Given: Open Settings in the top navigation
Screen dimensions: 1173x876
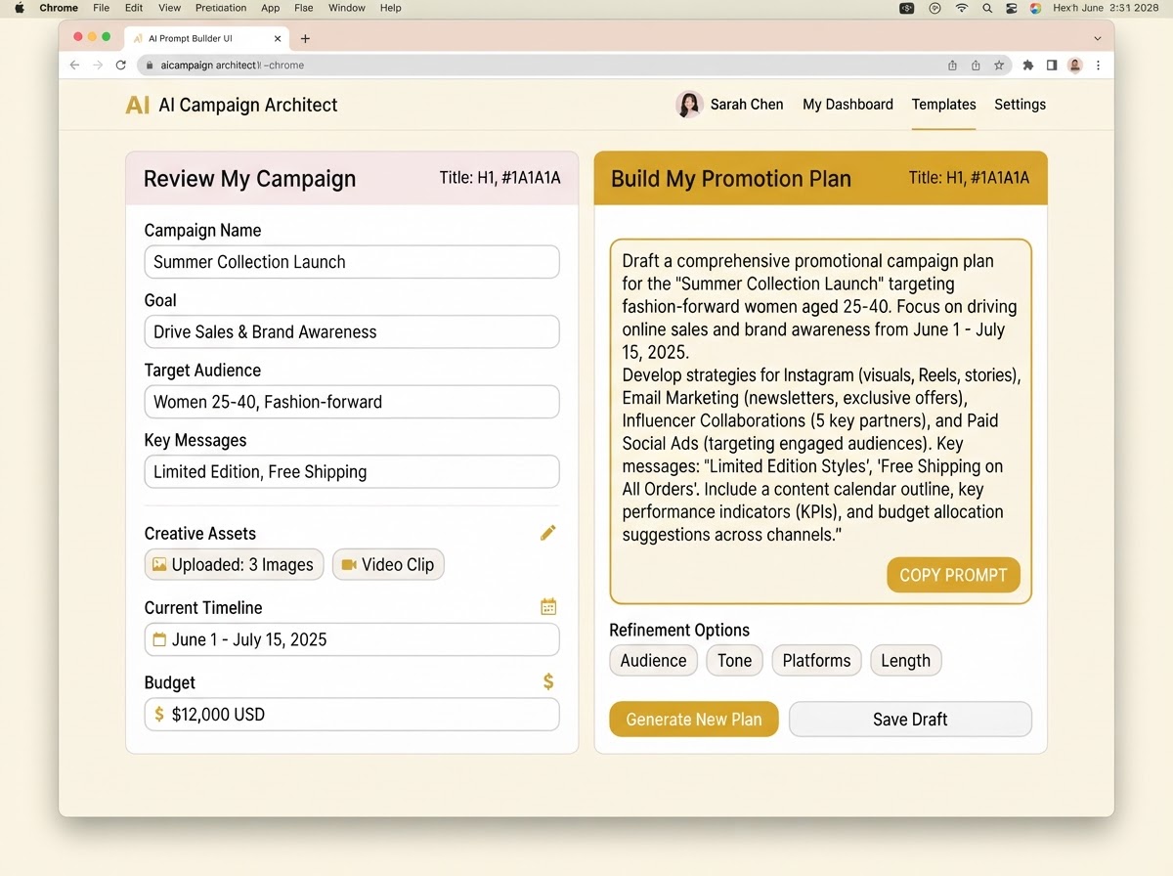Looking at the screenshot, I should [x=1020, y=105].
